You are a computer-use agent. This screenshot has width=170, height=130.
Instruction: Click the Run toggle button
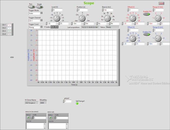31,7
